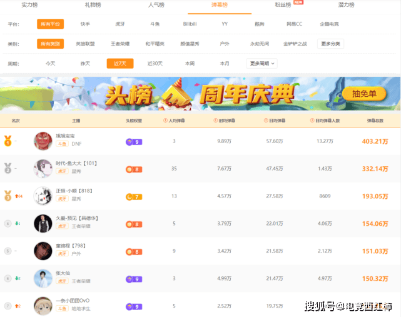Viewport: 401px width, 317px height.
Task: Filter by the 斗鱼 platform
Action: coord(155,24)
